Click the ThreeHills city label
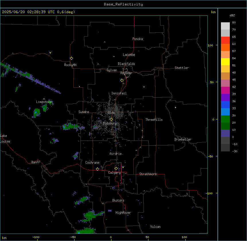The image size is (247, 241). click(x=154, y=120)
